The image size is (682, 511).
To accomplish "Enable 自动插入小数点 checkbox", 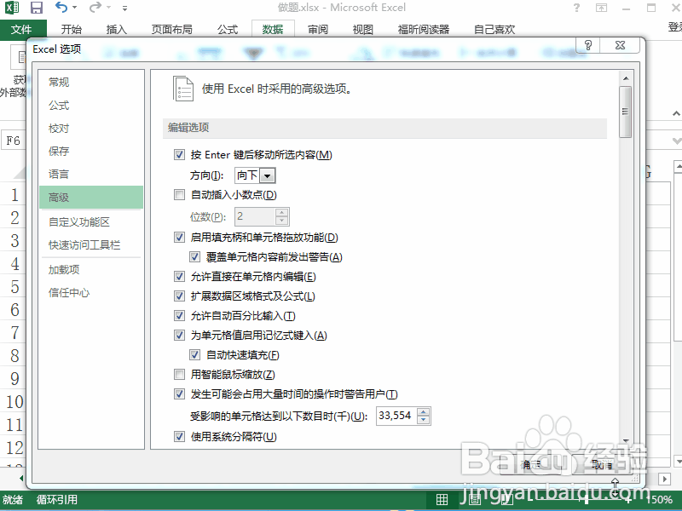I will pos(179,195).
